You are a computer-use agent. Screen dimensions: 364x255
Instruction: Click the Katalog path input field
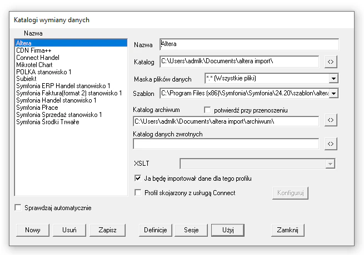(240, 62)
